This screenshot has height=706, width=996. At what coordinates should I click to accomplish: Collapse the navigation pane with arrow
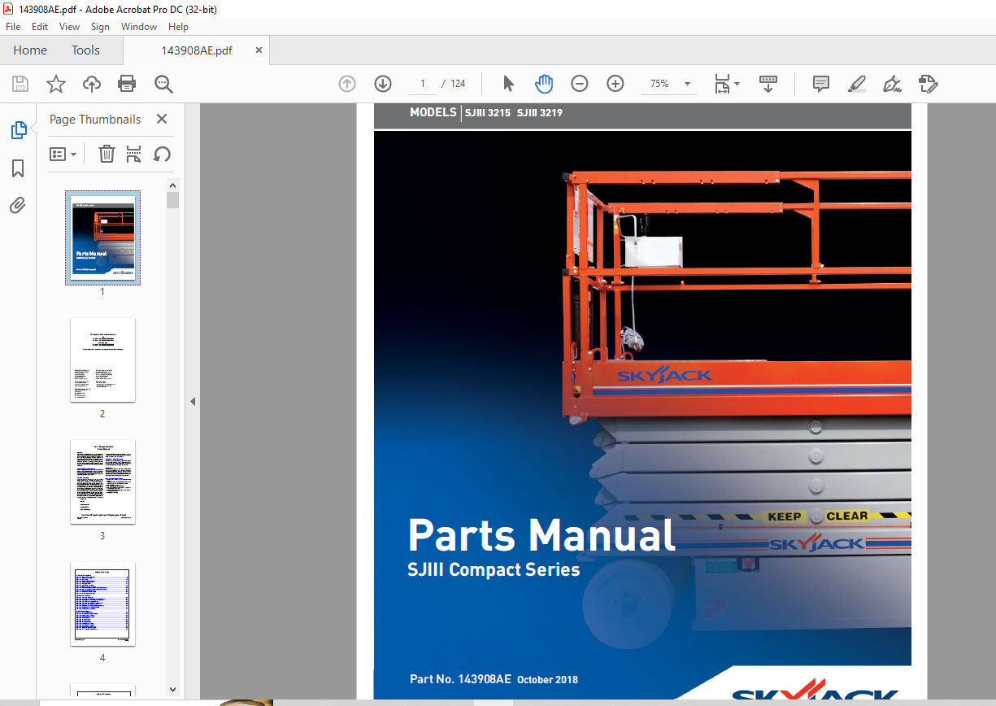(x=193, y=401)
